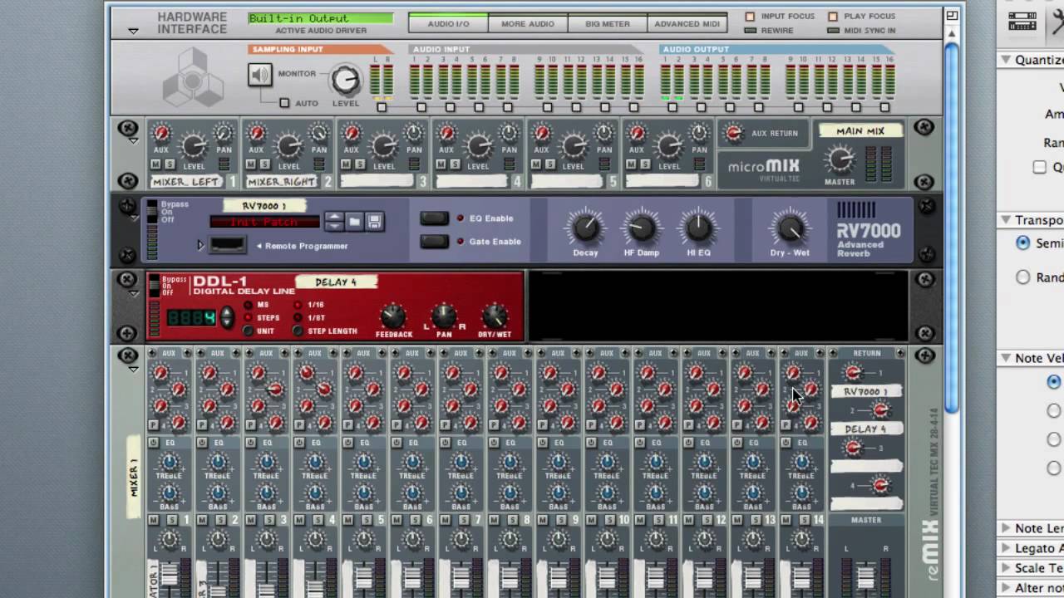Open the More Audio tab
Screen dimensions: 1064x598
(x=528, y=23)
